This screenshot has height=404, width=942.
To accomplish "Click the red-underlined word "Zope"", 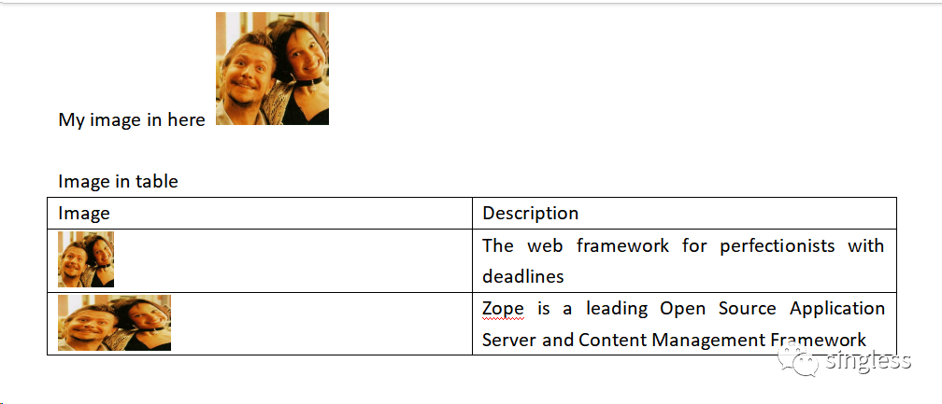I will coord(503,308).
